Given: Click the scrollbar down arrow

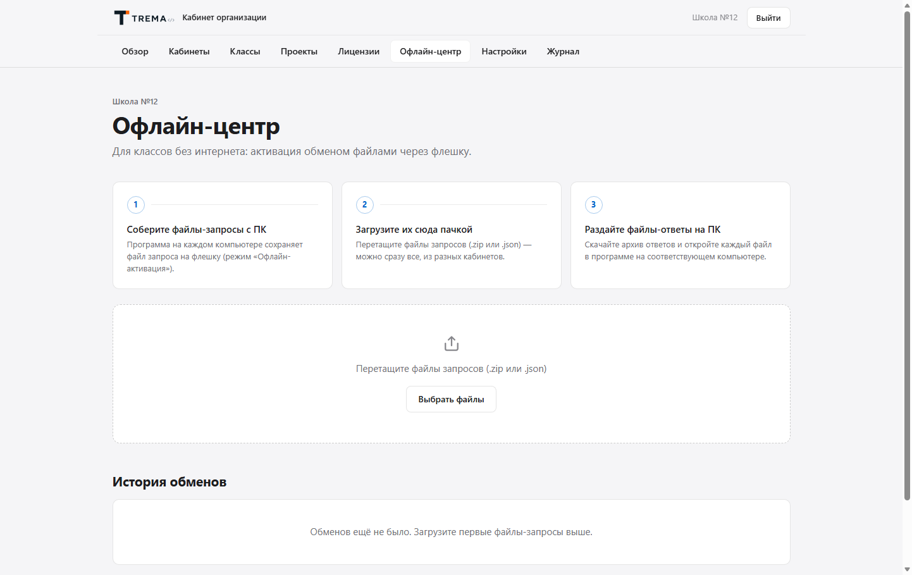Looking at the screenshot, I should pyautogui.click(x=907, y=569).
